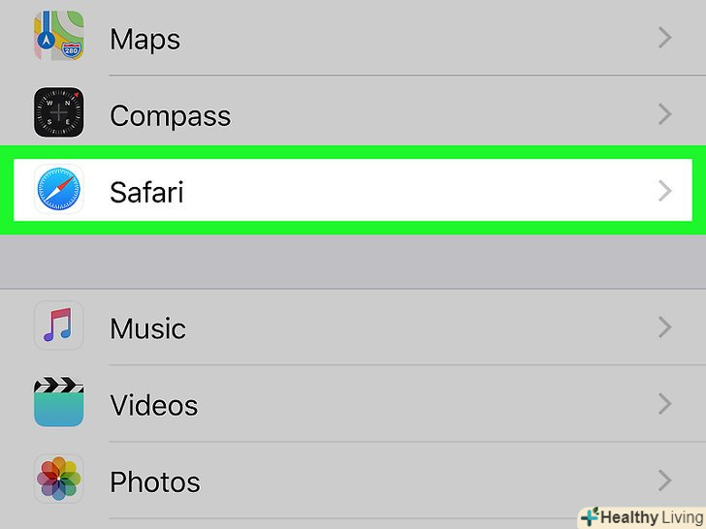Expand the Safari row chevron
706x529 pixels.
(664, 191)
